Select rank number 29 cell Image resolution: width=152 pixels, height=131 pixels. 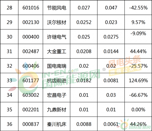point(9,22)
